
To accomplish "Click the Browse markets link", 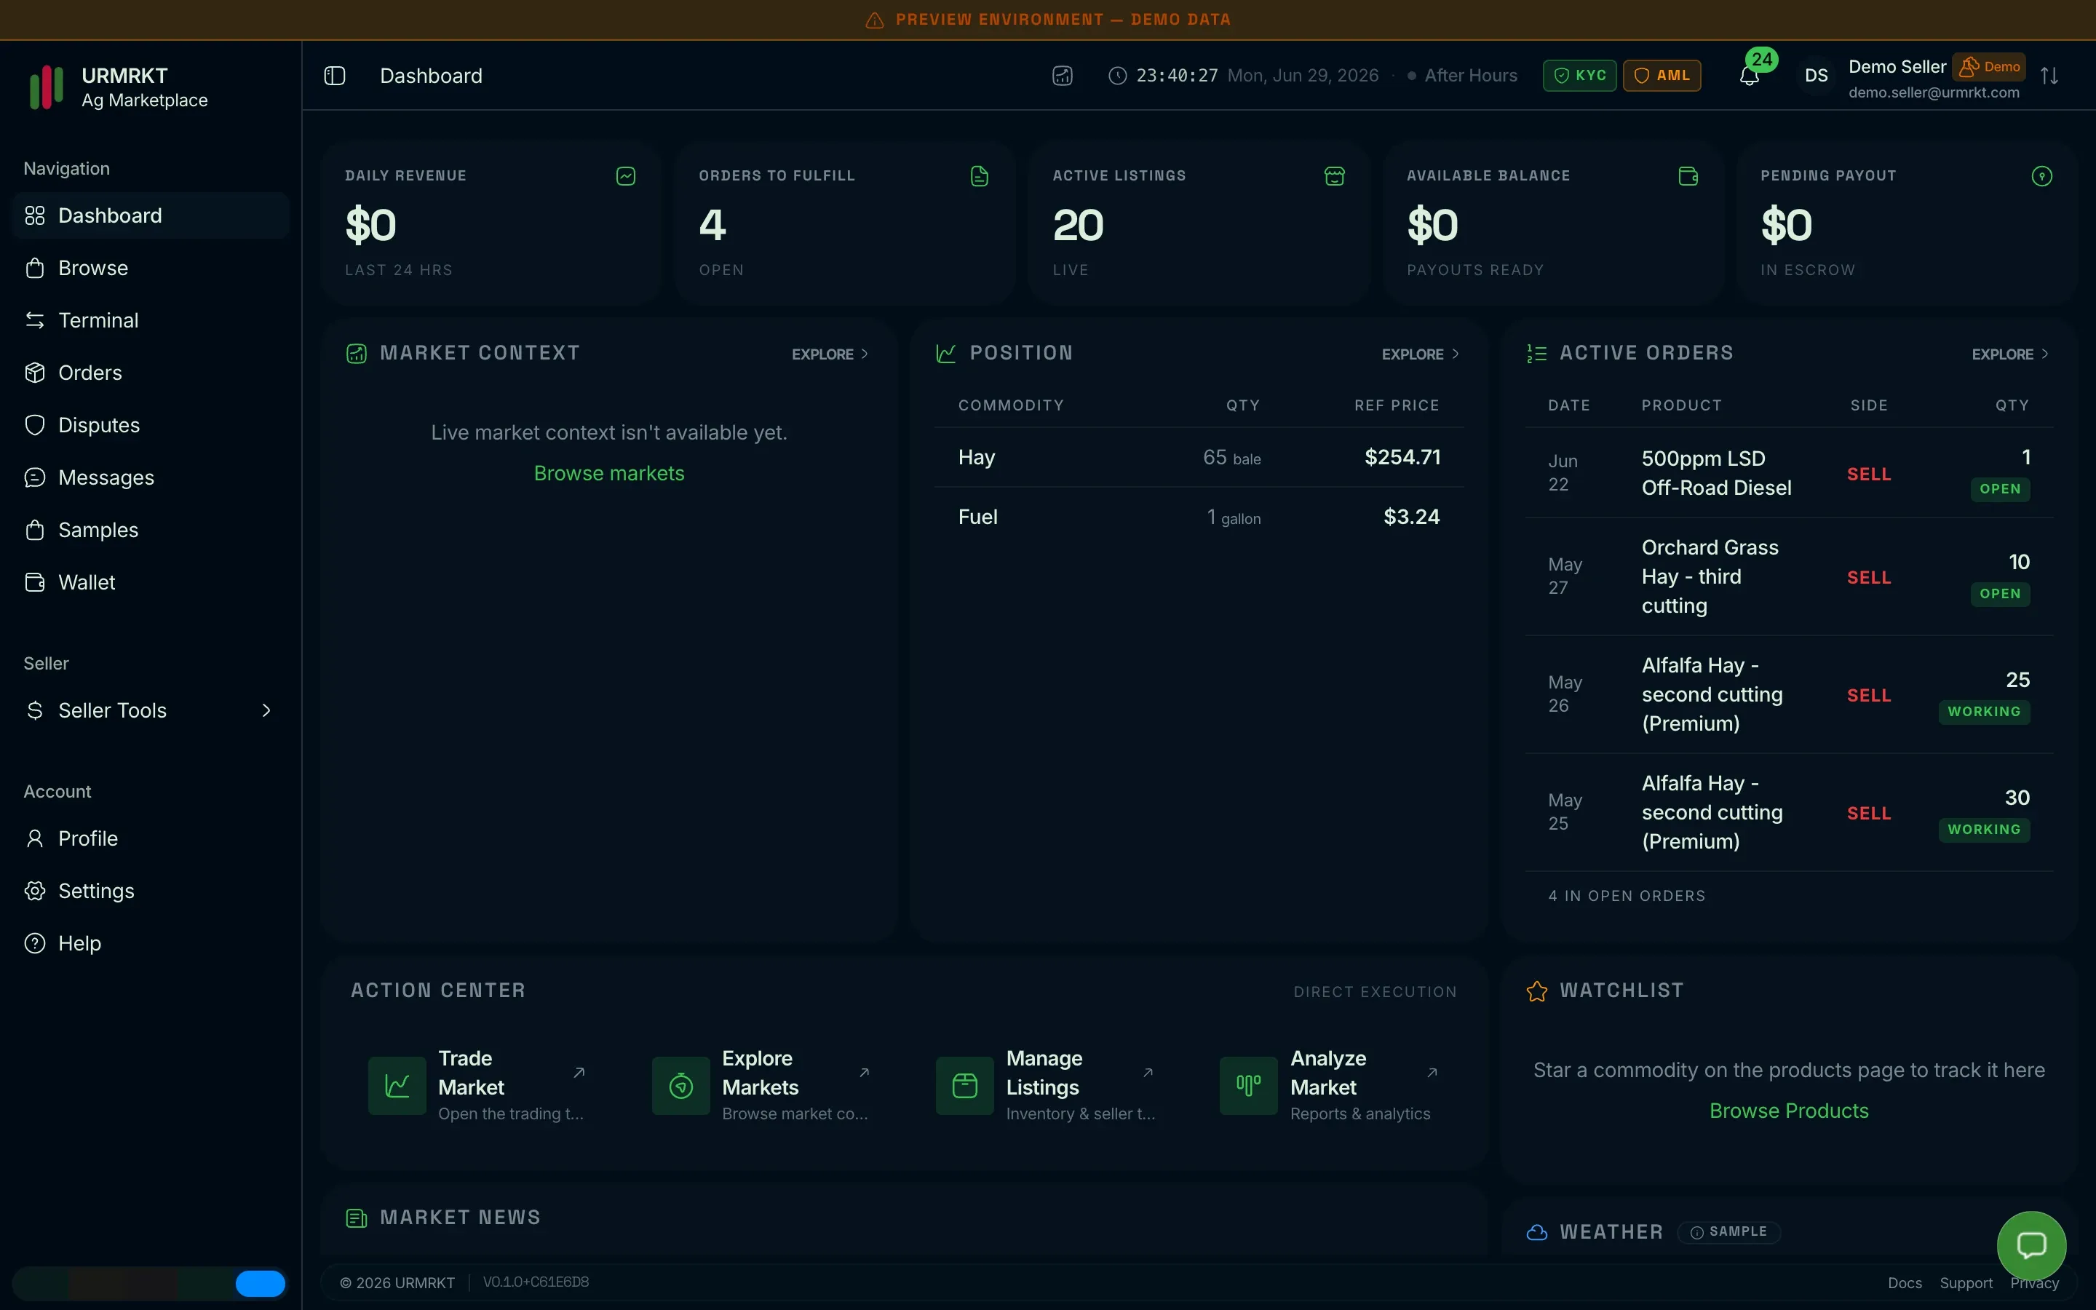I will pyautogui.click(x=609, y=473).
